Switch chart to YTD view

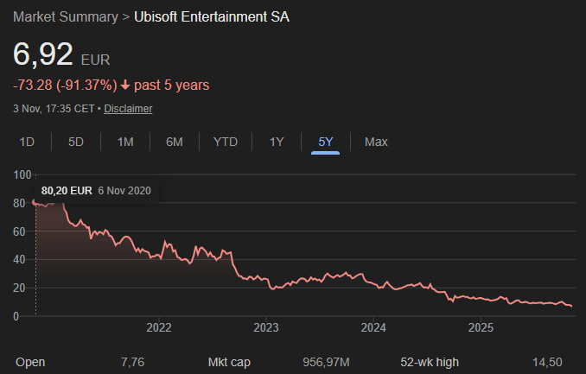(226, 142)
